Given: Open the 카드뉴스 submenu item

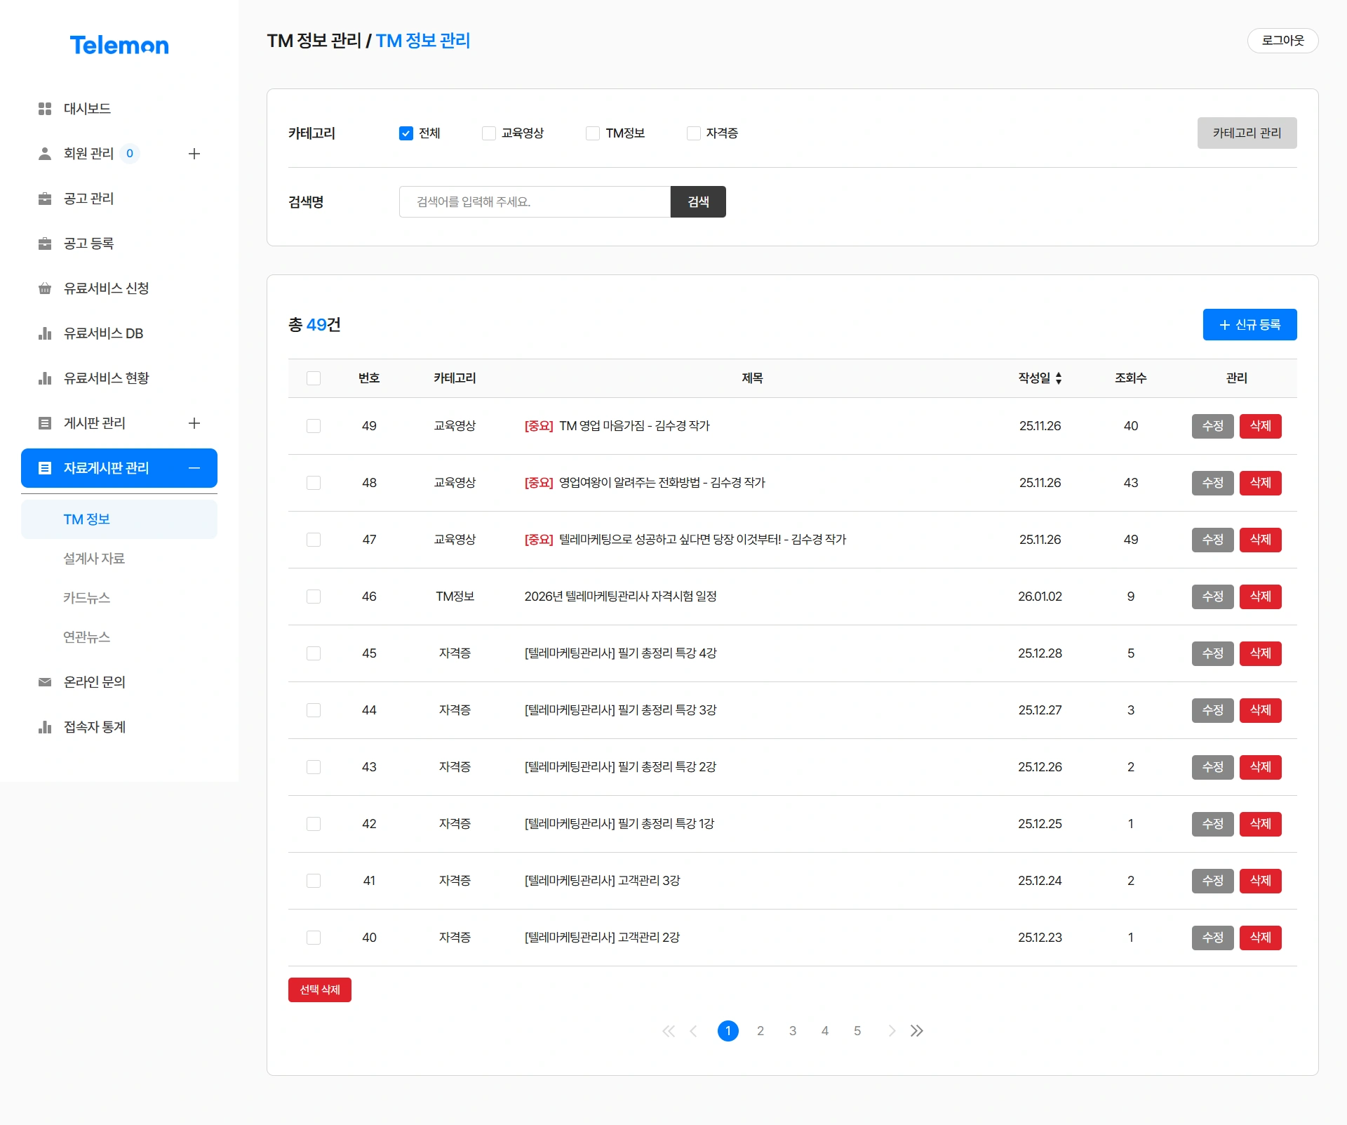Looking at the screenshot, I should (x=86, y=598).
